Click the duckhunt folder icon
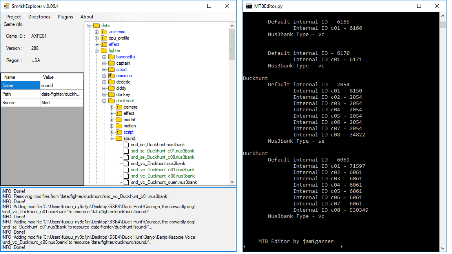 pos(111,101)
